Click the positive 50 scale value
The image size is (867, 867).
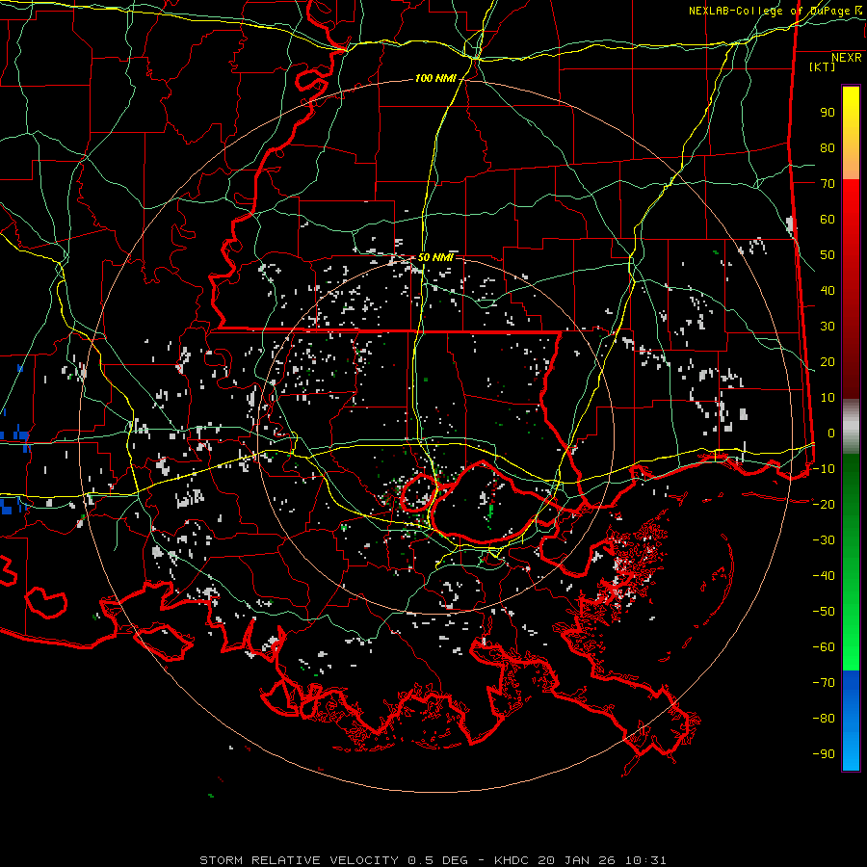point(828,255)
